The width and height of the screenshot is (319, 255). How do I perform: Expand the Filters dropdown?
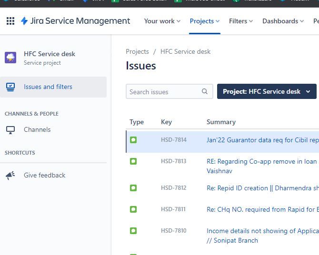[x=240, y=21]
